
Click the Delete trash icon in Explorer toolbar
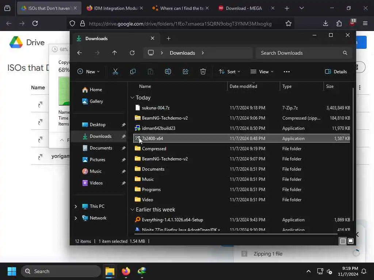click(203, 72)
